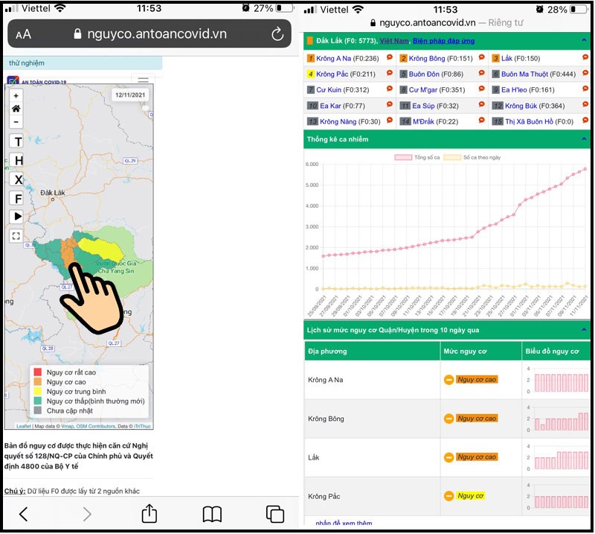Tap the yellow medium-risk district on map
The width and height of the screenshot is (595, 534).
coord(101,249)
